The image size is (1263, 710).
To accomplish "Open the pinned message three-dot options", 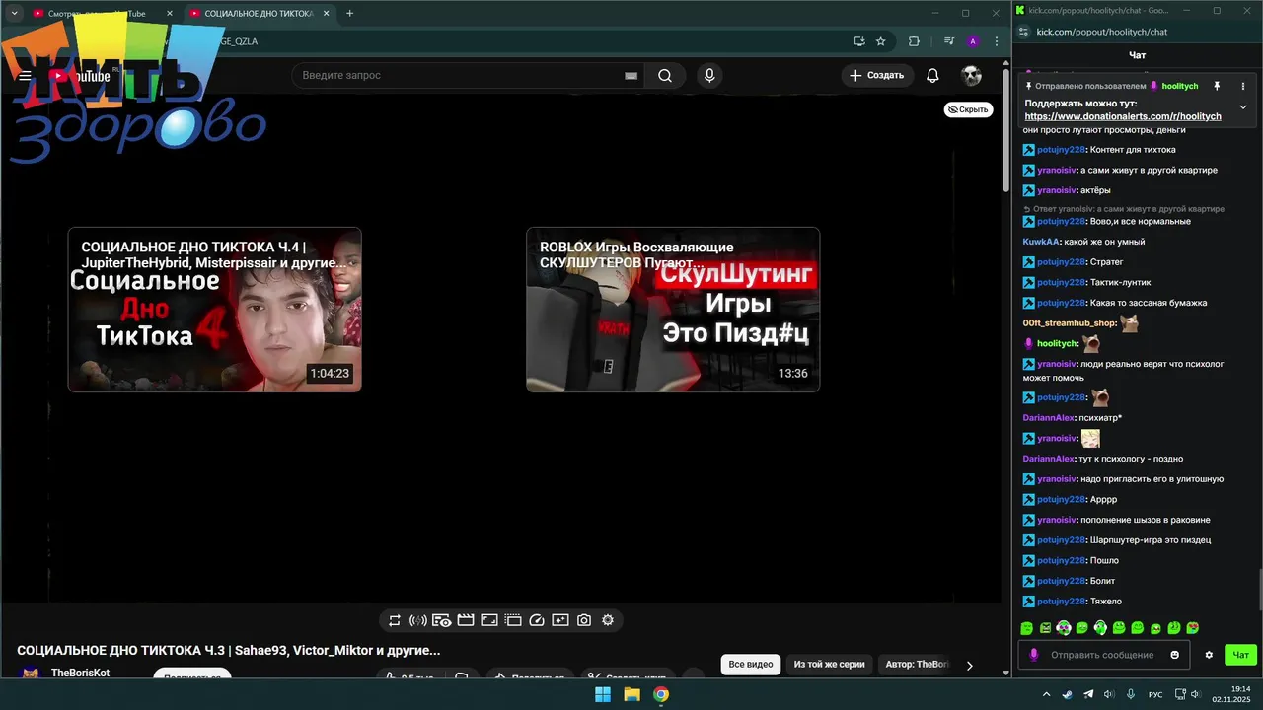I will [x=1243, y=86].
